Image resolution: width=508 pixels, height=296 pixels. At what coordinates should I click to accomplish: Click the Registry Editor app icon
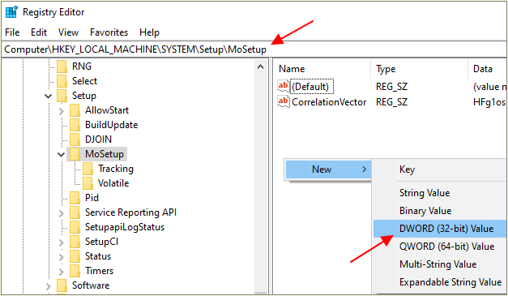pos(11,12)
